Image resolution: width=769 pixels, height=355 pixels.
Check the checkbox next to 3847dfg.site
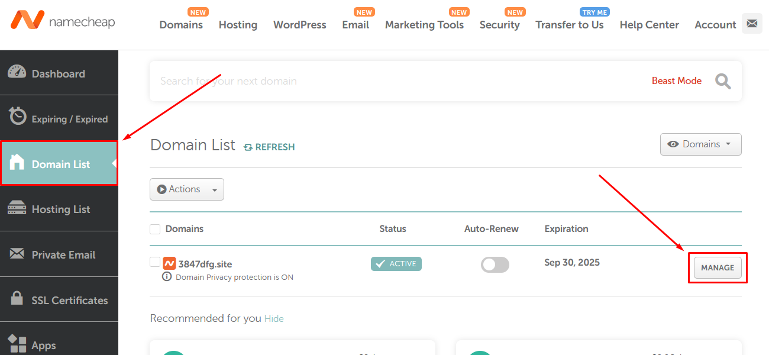click(154, 262)
